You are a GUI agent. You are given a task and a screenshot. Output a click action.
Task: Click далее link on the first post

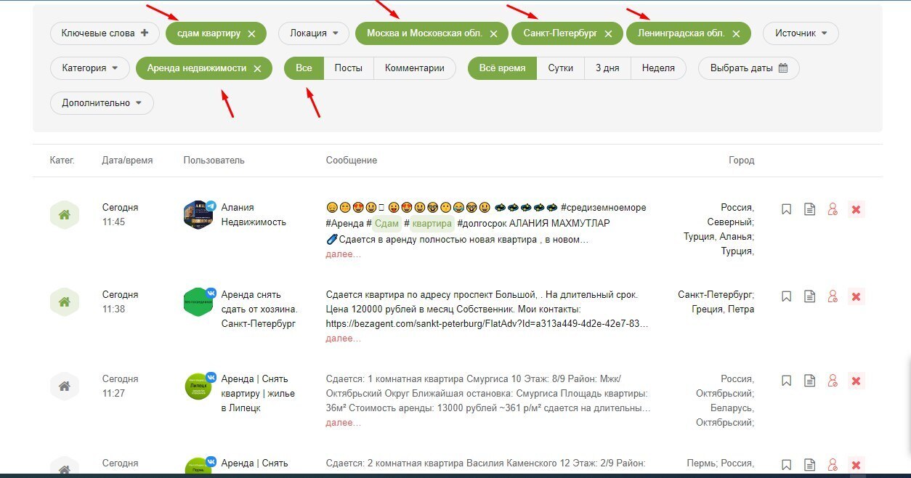click(x=342, y=254)
